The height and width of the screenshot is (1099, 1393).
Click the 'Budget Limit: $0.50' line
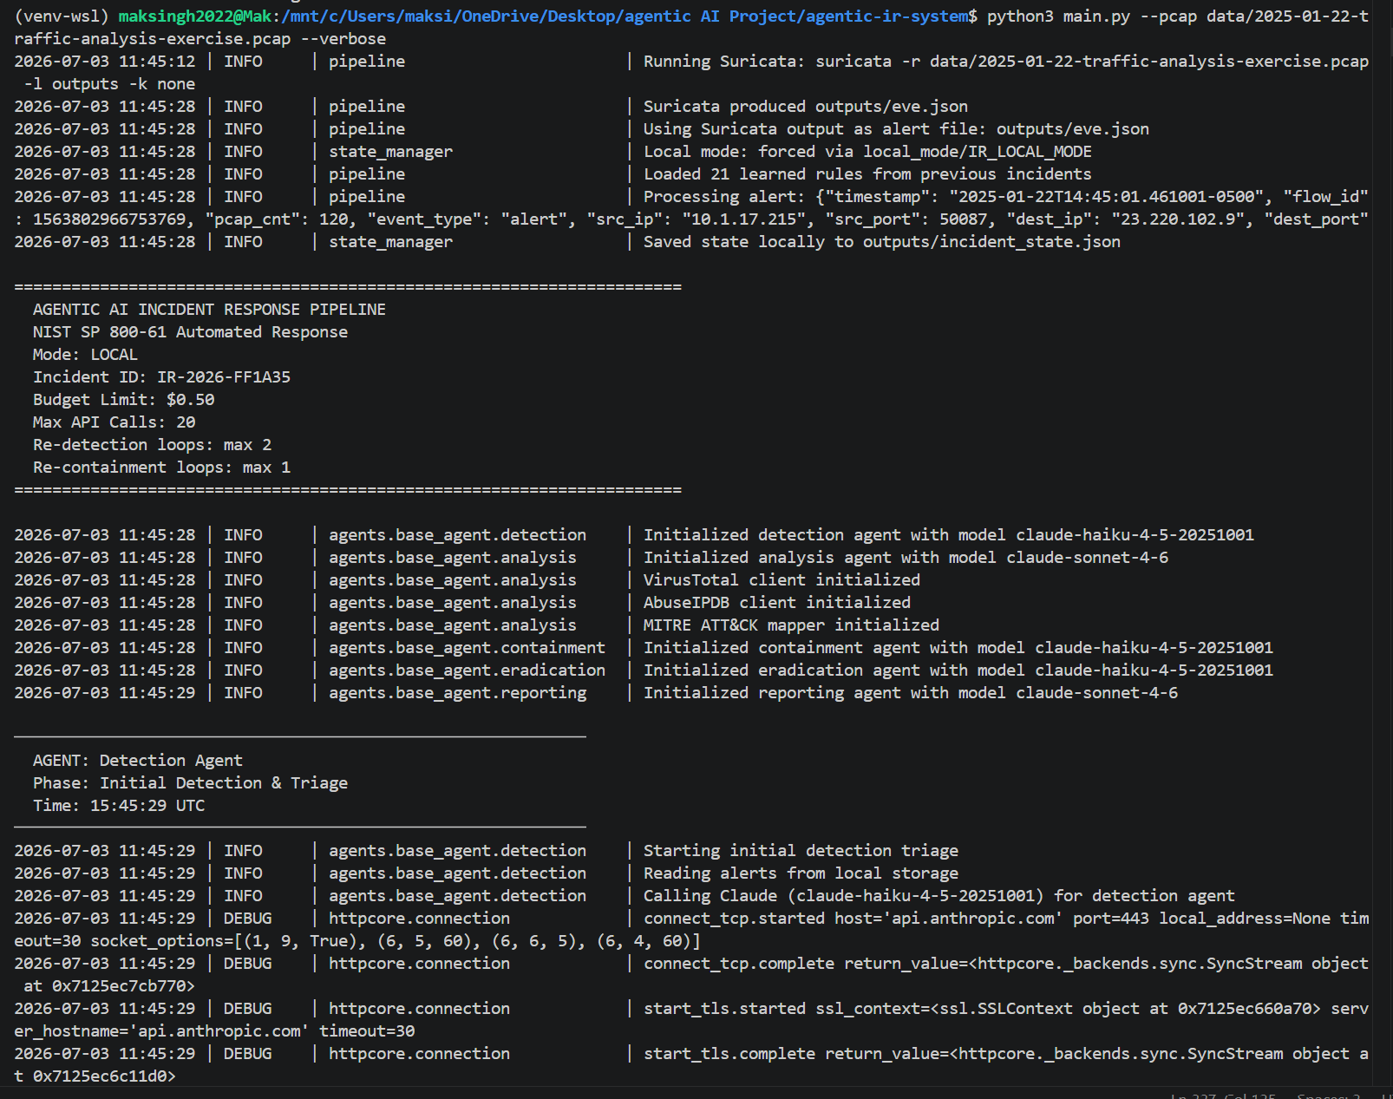coord(123,400)
